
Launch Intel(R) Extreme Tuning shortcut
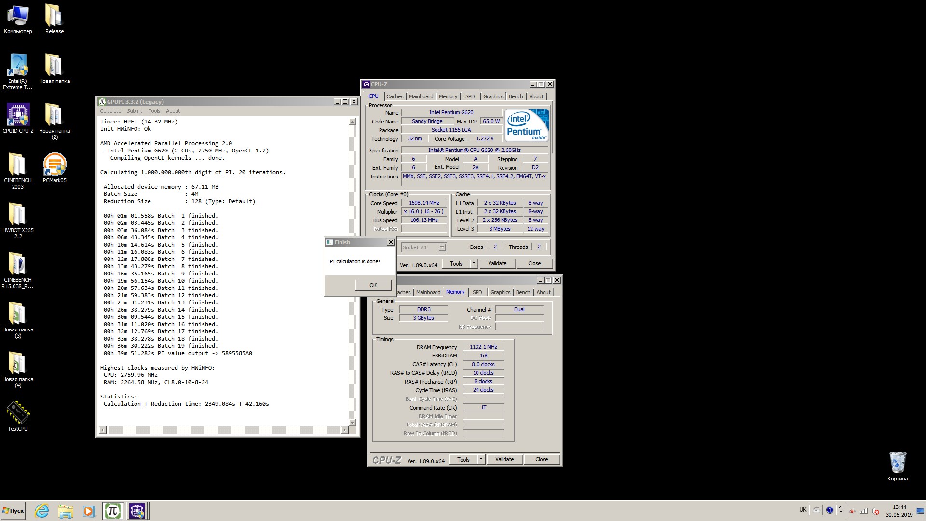click(18, 72)
